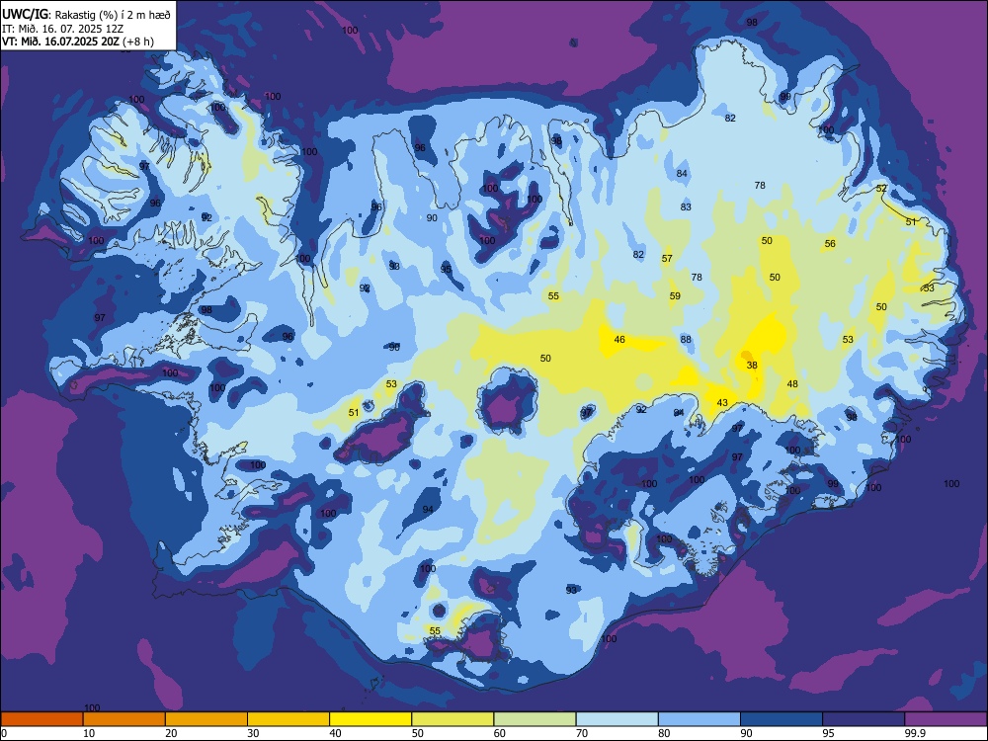The width and height of the screenshot is (988, 741).
Task: Click the '90' humidity value on the map
Action: pos(432,218)
